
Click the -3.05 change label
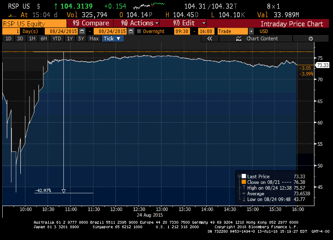pyautogui.click(x=305, y=68)
